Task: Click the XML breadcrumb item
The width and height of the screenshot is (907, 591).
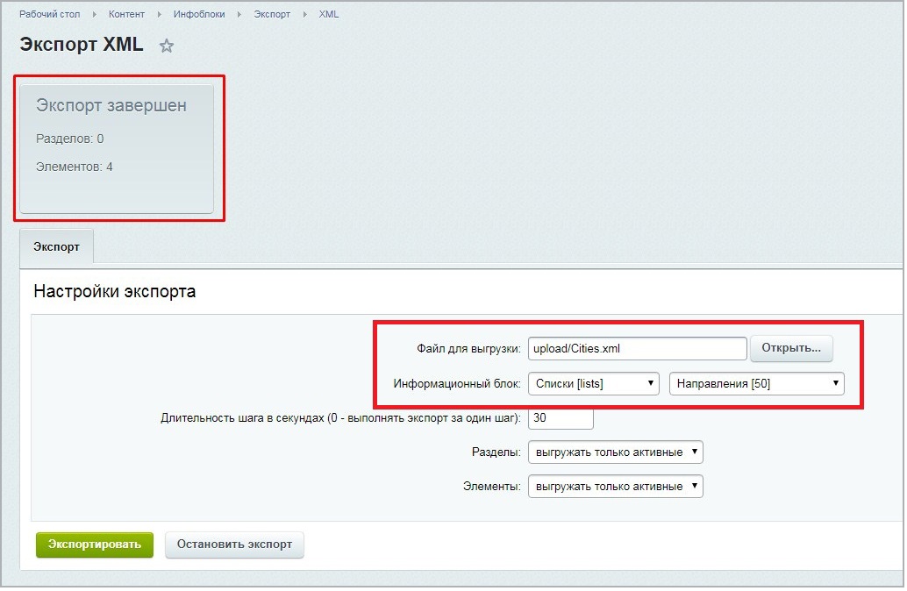Action: pos(328,15)
